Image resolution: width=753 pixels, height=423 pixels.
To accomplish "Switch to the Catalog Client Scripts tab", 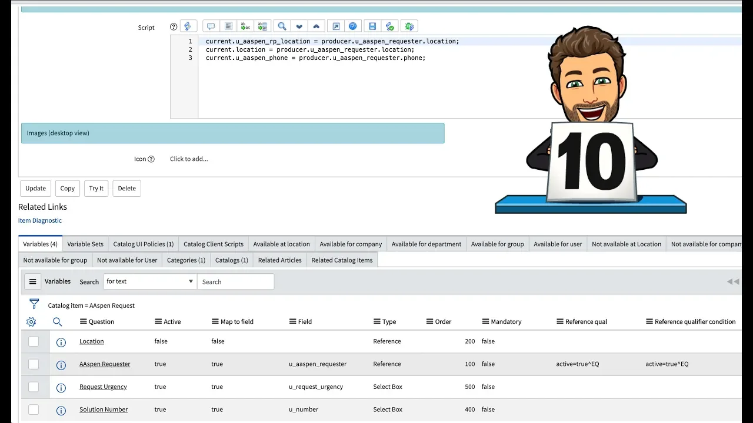I will pyautogui.click(x=213, y=244).
